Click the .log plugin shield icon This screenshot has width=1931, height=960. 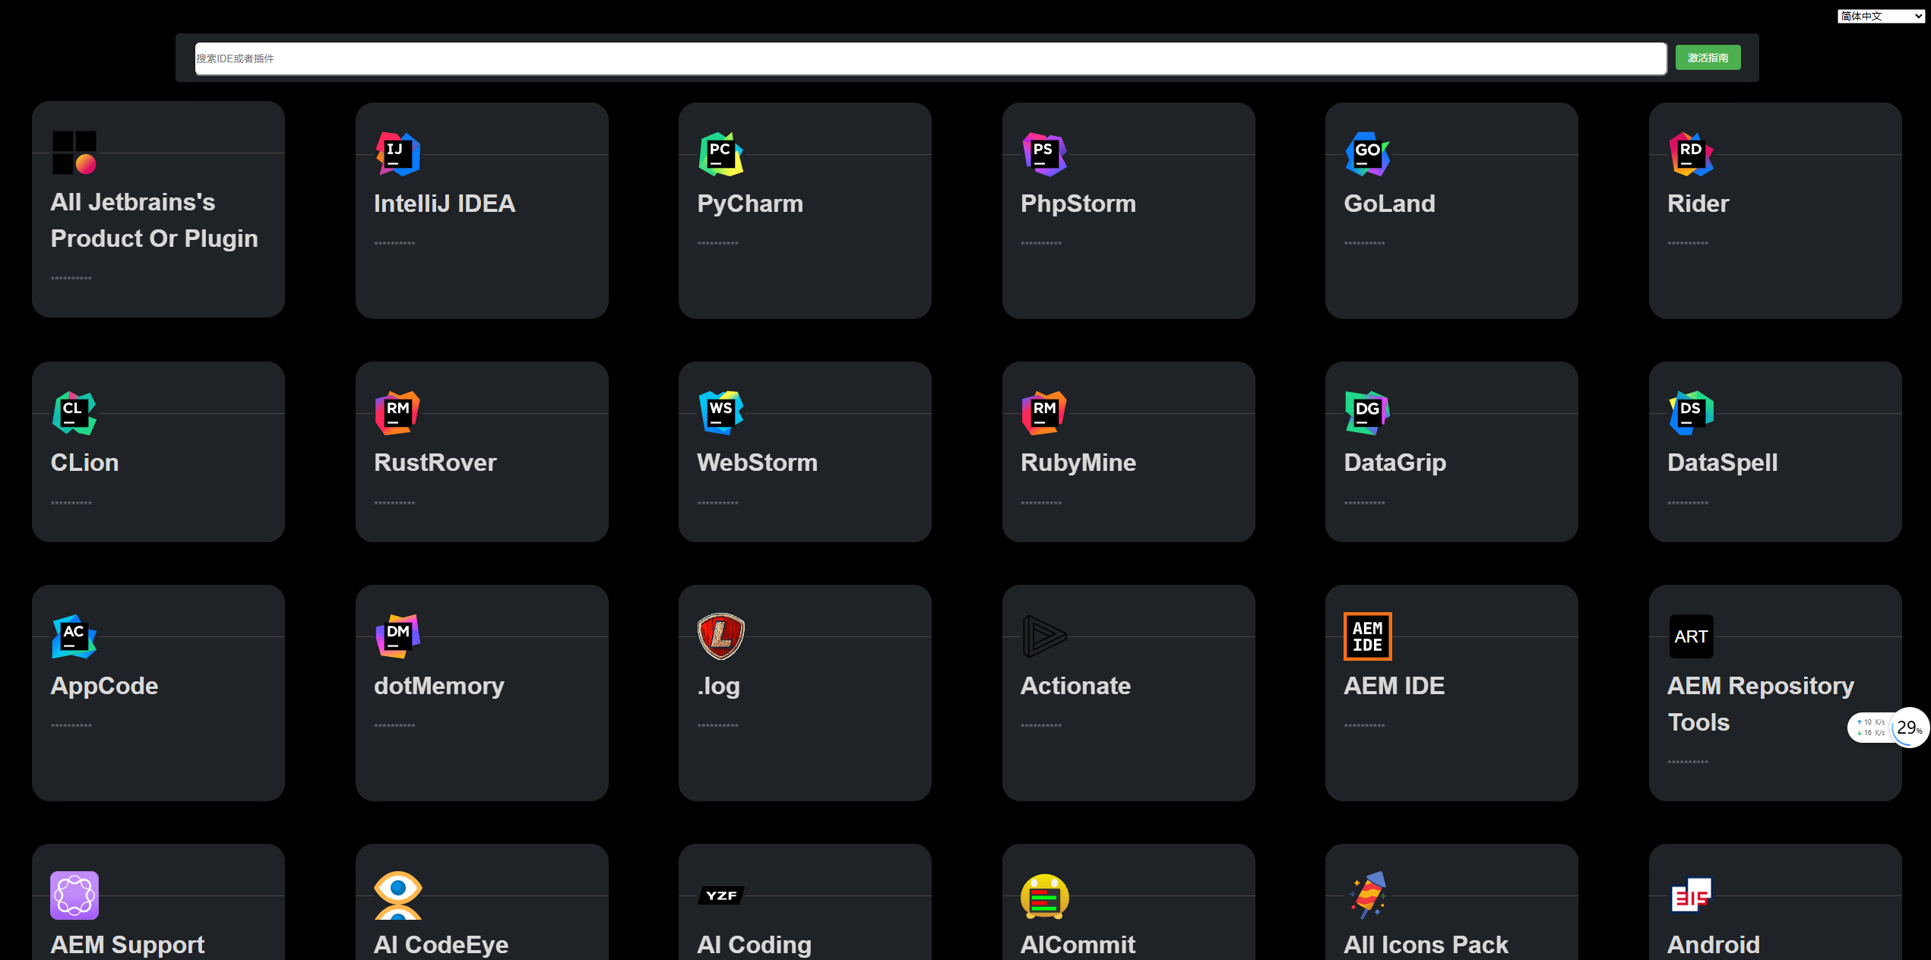click(x=720, y=636)
